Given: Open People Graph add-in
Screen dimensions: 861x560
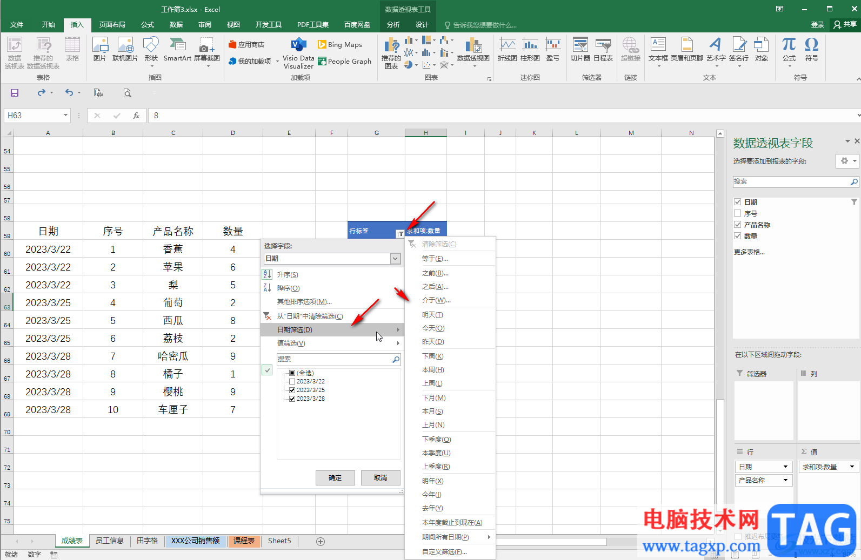Looking at the screenshot, I should click(x=345, y=61).
